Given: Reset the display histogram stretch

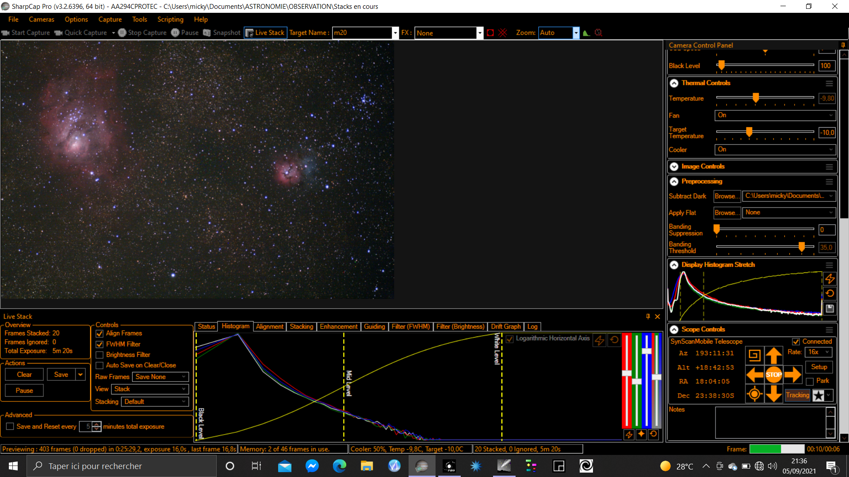Looking at the screenshot, I should pos(830,293).
